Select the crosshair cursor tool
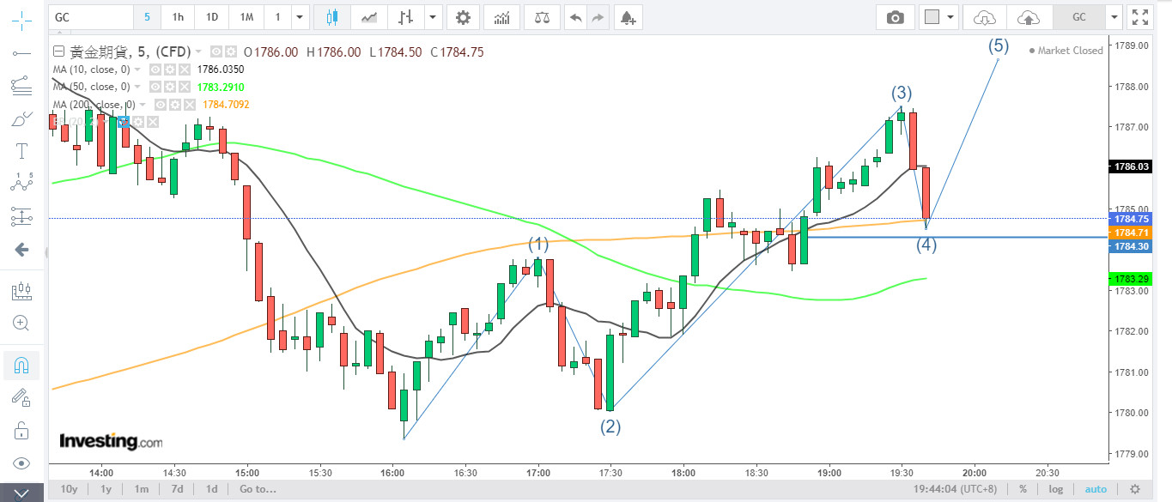 coord(21,17)
